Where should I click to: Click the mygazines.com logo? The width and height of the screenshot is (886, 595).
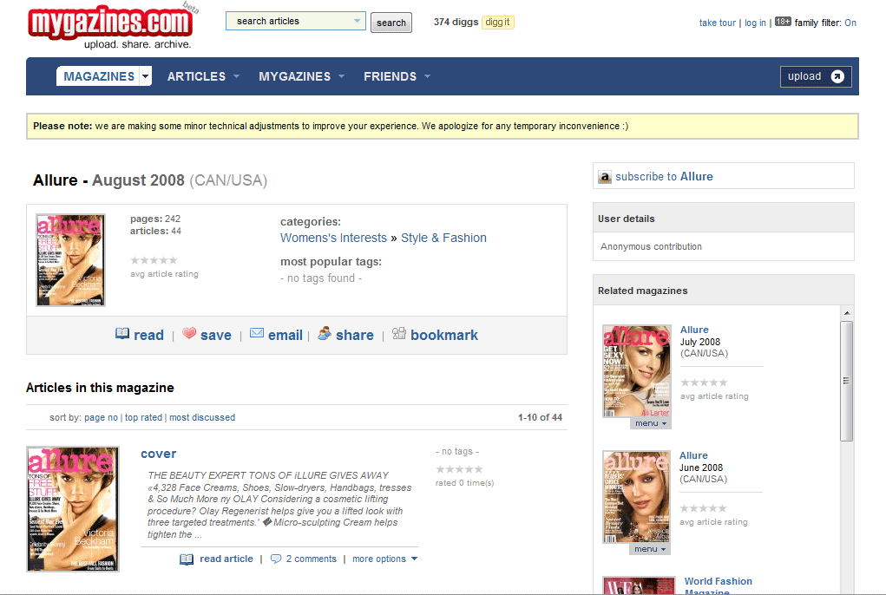(110, 23)
